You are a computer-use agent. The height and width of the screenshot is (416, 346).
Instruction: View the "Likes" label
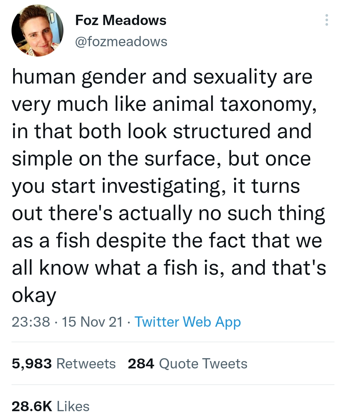point(73,406)
